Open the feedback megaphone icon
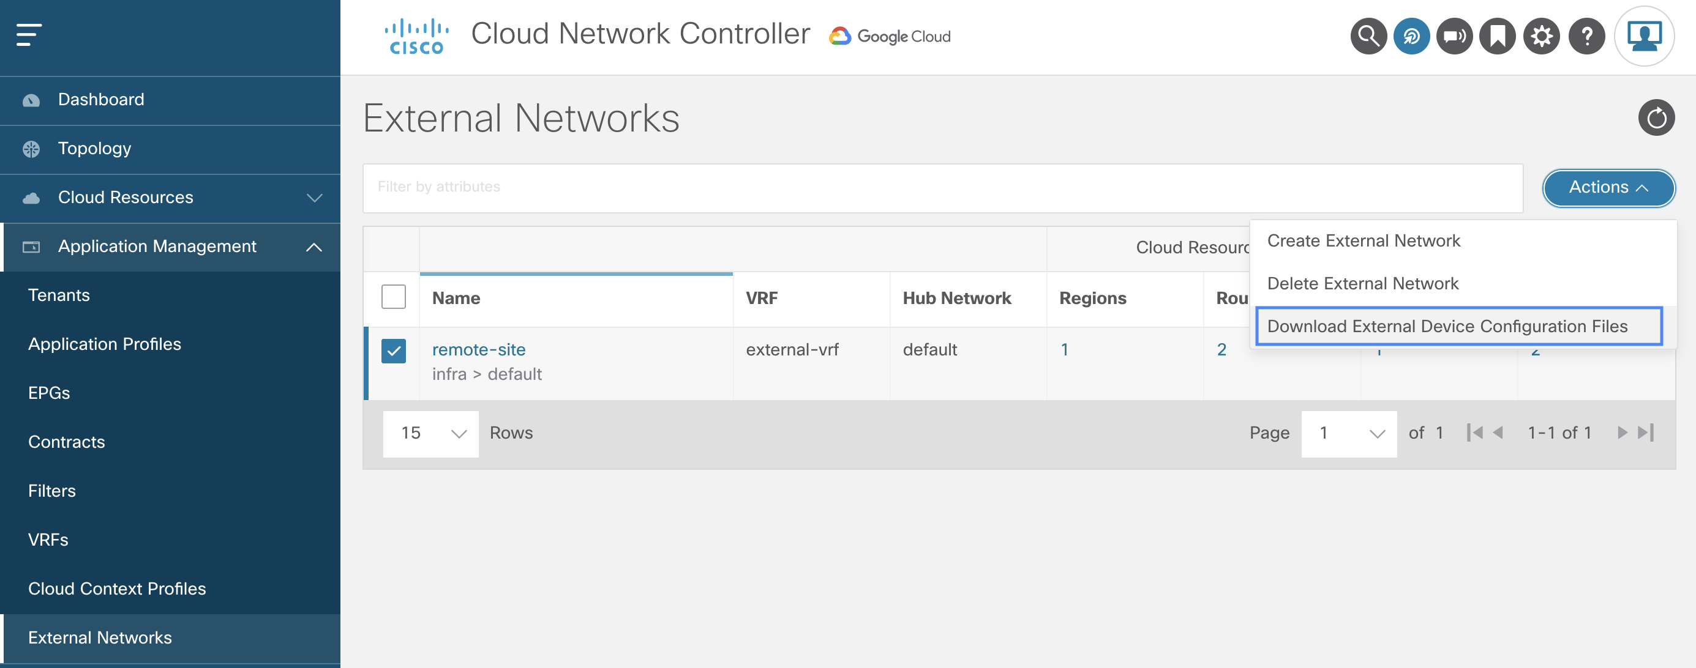Screen dimensions: 1696x668 tap(1454, 37)
